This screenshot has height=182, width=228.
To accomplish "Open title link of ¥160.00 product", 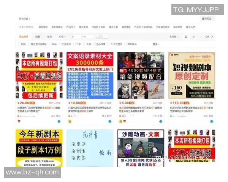I will tap(192, 110).
